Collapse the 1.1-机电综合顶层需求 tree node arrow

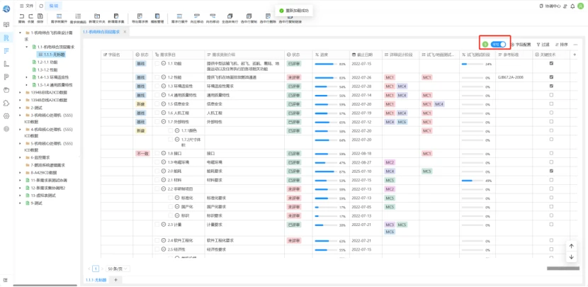[27, 47]
